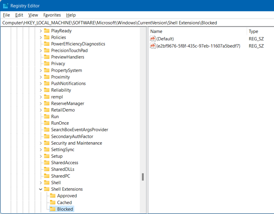Click the RunOnce folder icon

point(47,123)
